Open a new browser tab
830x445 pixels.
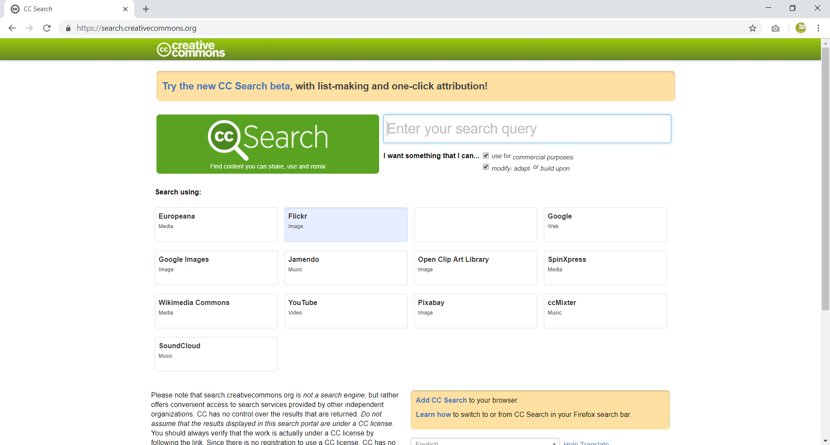[x=146, y=9]
